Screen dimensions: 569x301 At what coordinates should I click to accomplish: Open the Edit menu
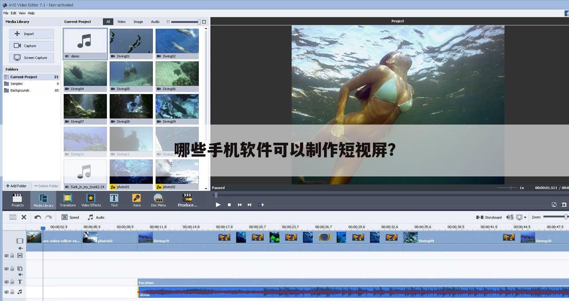(x=14, y=13)
